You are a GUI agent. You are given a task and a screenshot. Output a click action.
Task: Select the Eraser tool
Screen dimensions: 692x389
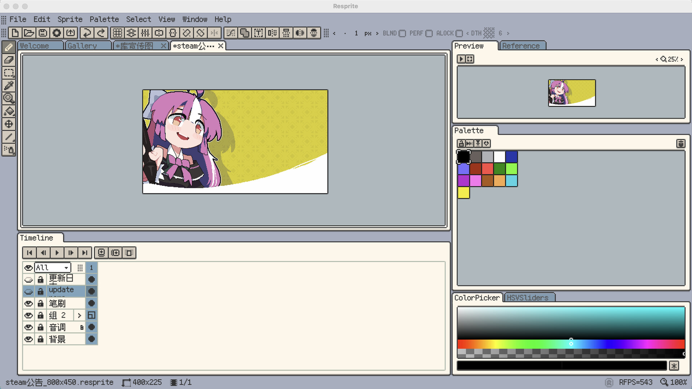click(x=9, y=60)
